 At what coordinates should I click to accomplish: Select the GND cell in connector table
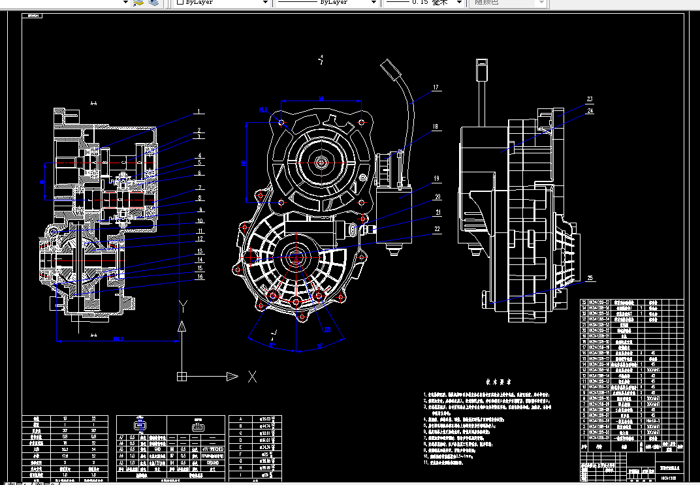tap(157, 449)
